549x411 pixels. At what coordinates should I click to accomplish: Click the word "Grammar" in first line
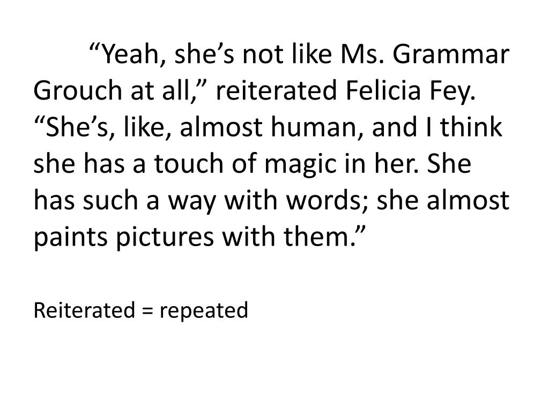(x=450, y=54)
